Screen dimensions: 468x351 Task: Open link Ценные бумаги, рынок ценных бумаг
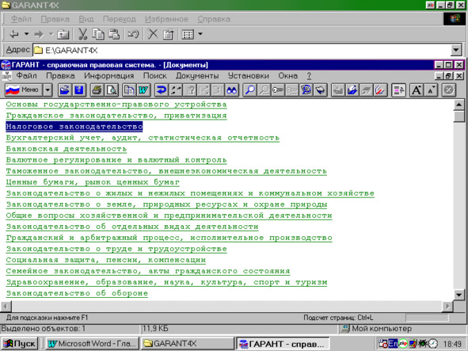(x=93, y=182)
